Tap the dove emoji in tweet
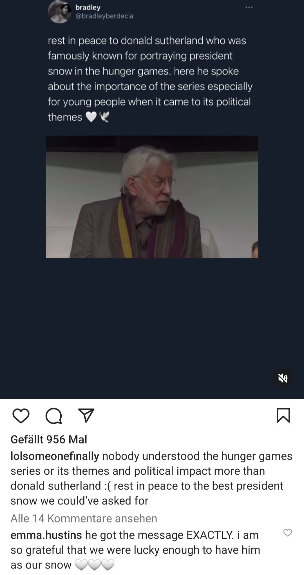Image resolution: width=304 pixels, height=575 pixels. [x=103, y=117]
